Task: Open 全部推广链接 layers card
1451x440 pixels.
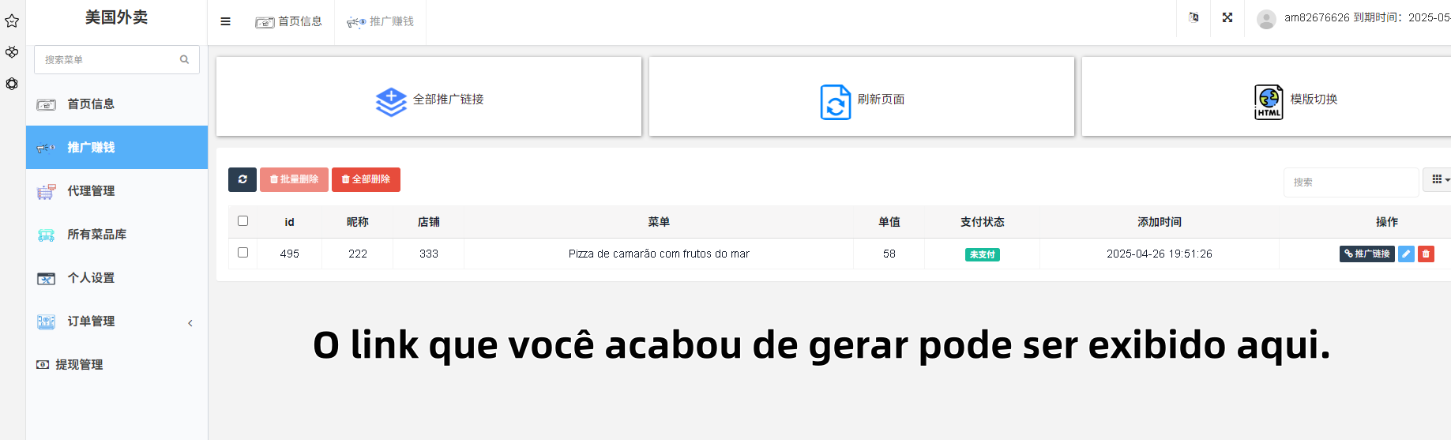Action: pos(429,96)
